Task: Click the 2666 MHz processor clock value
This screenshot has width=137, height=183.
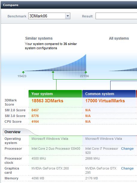Action: (93, 158)
